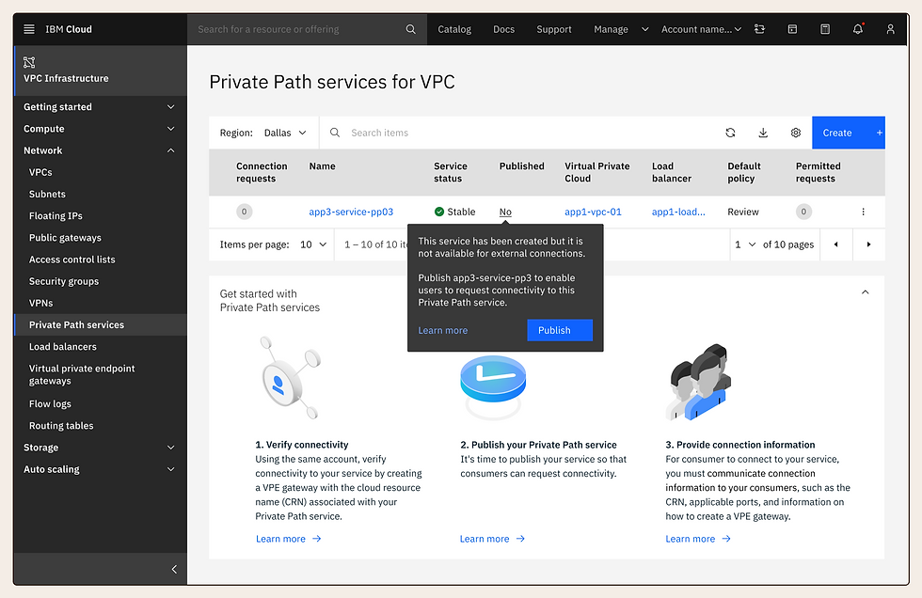This screenshot has width=922, height=598.
Task: Open the account switcher icon
Action: coord(760,29)
